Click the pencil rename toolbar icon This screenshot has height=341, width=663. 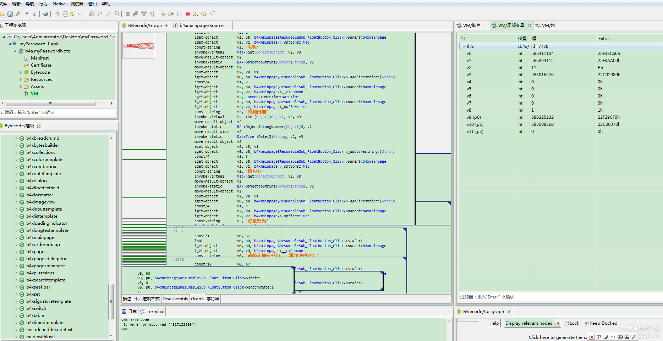(x=108, y=14)
